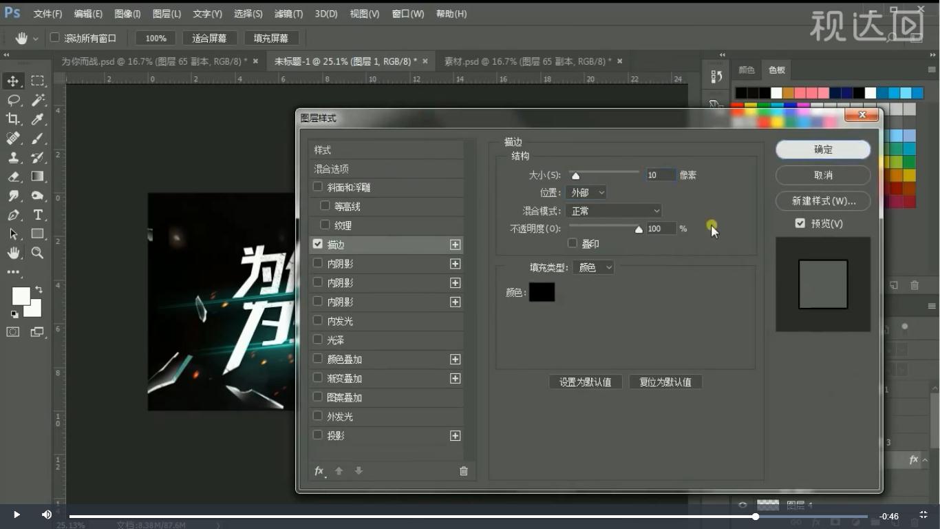Open the 滤镜 menu
Image resolution: width=940 pixels, height=529 pixels.
288,13
